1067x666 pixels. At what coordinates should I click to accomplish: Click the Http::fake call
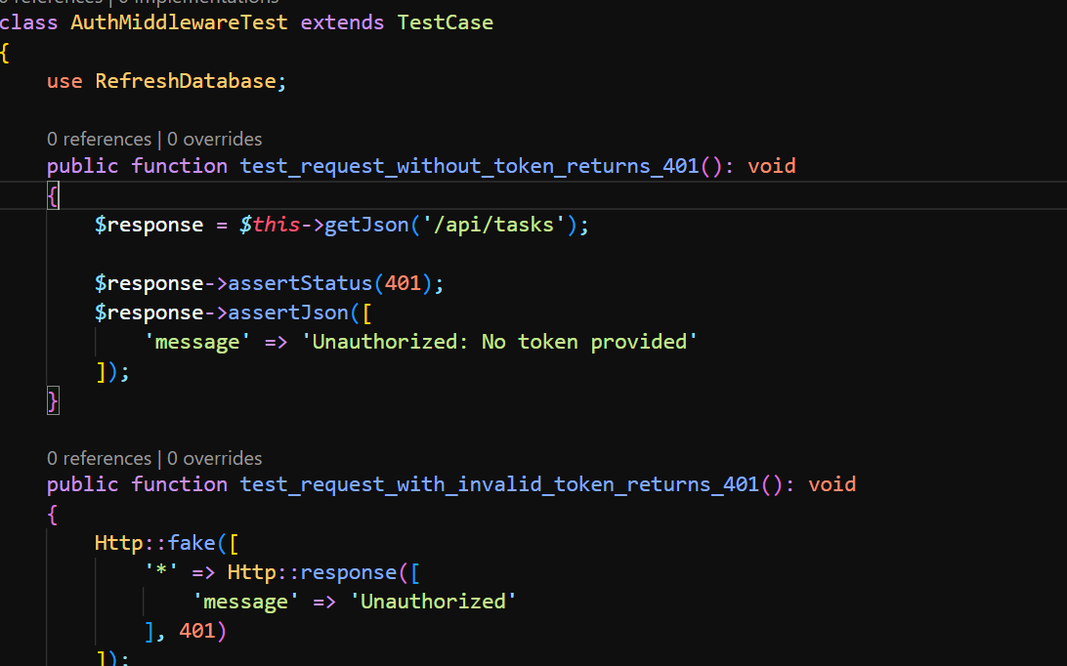click(x=155, y=543)
